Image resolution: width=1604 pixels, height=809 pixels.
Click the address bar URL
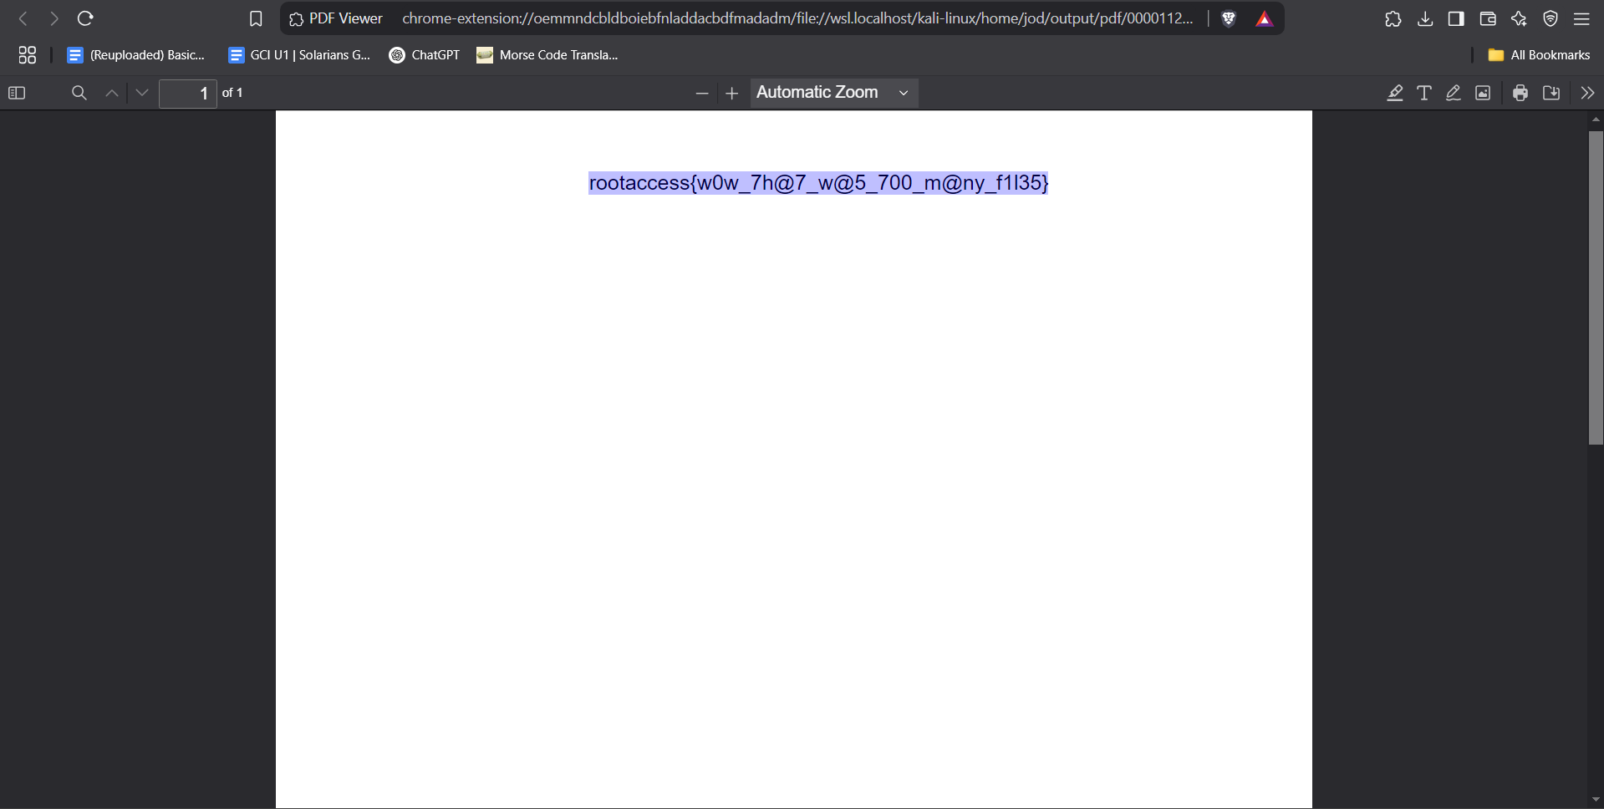coord(797,18)
